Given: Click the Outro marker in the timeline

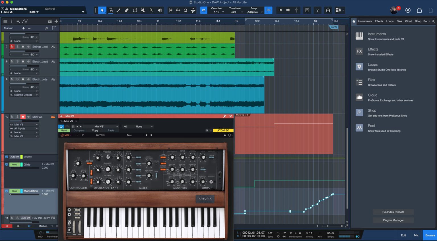Looking at the screenshot, I should point(333,27).
